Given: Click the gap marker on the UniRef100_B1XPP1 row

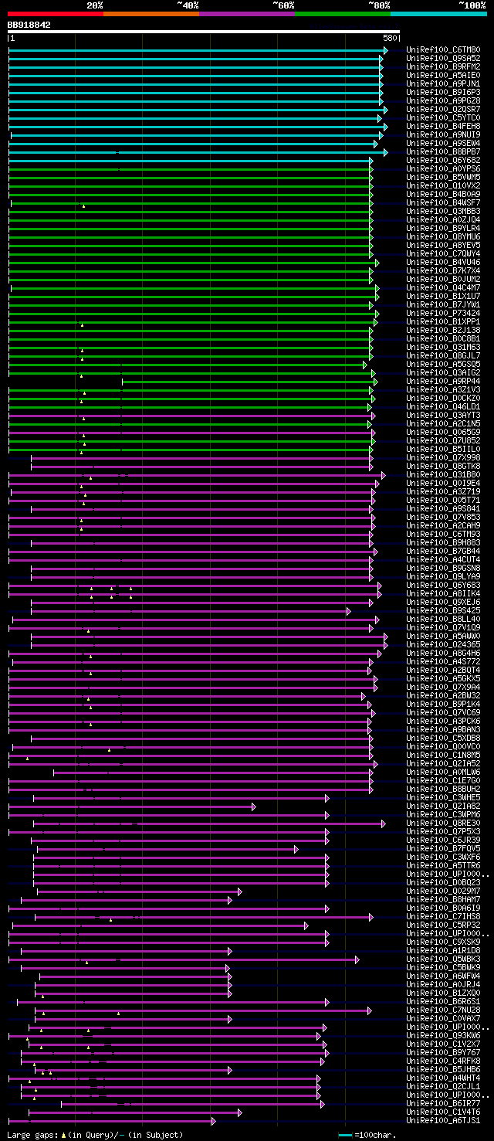Looking at the screenshot, I should click(x=82, y=325).
